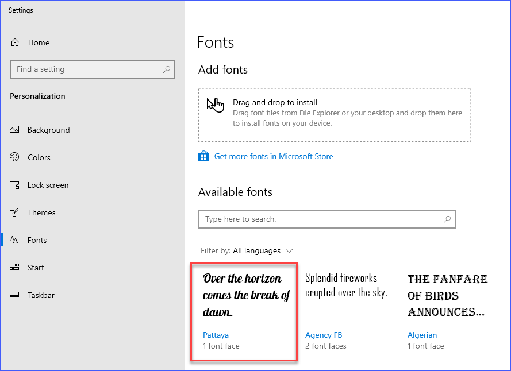Click the Taskbar icon in sidebar
511x371 pixels.
point(14,295)
